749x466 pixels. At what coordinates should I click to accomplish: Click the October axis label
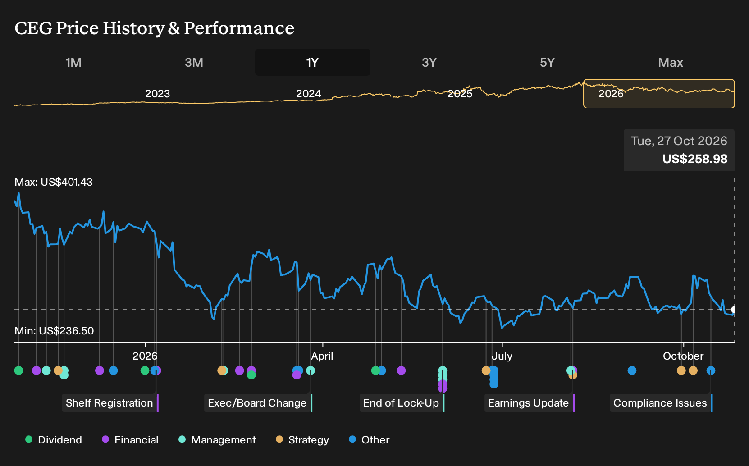pos(683,356)
